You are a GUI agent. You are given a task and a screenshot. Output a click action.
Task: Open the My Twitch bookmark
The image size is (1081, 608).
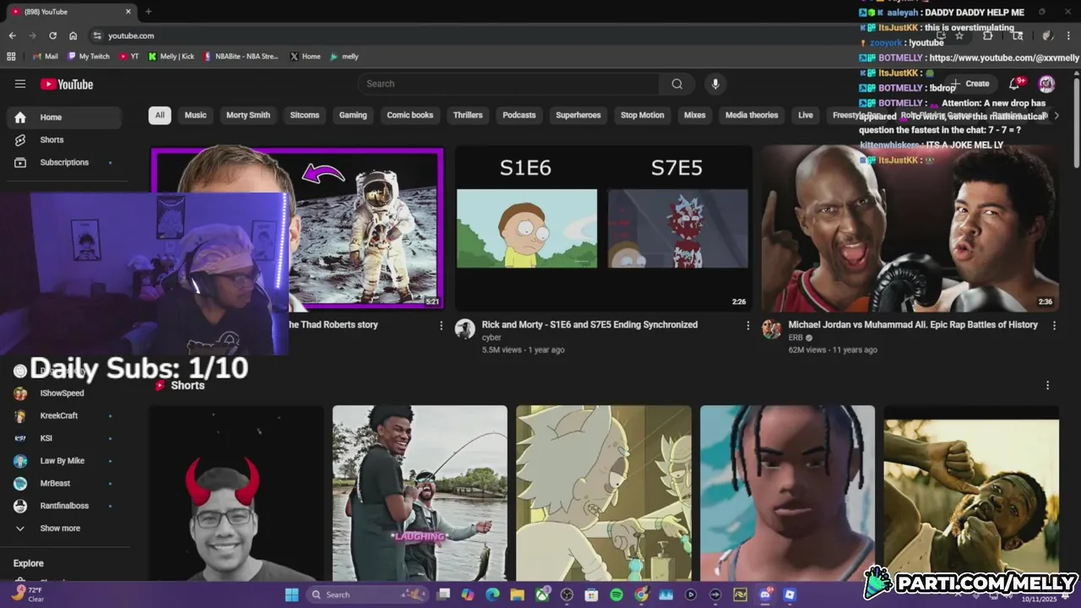click(89, 57)
